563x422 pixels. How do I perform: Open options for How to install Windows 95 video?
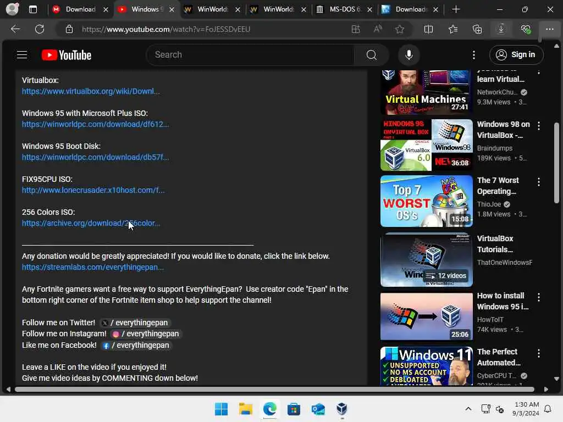point(539,297)
